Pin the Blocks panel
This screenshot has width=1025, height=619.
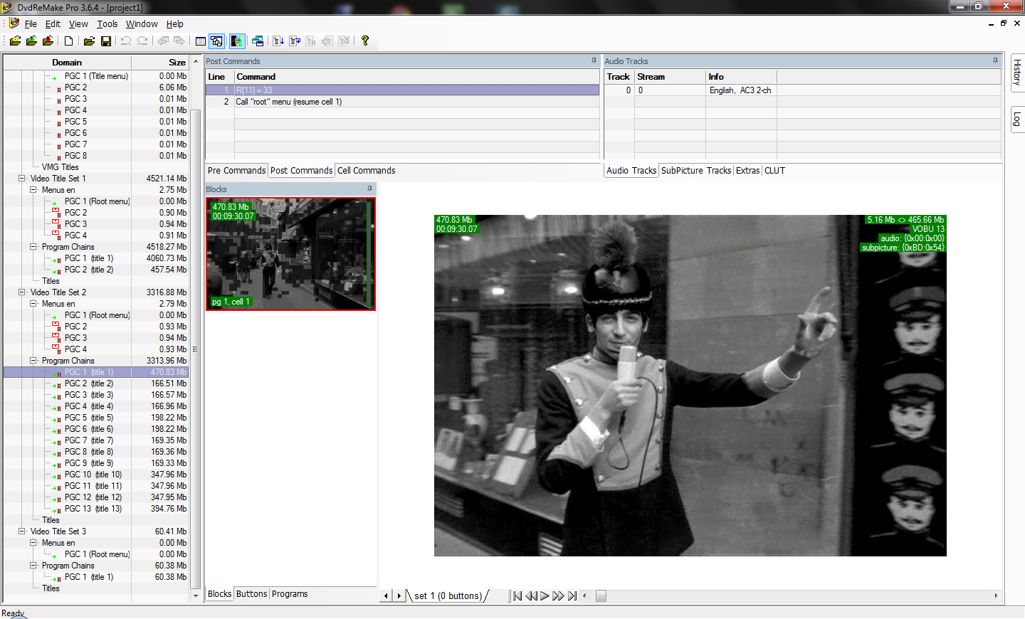pyautogui.click(x=369, y=189)
